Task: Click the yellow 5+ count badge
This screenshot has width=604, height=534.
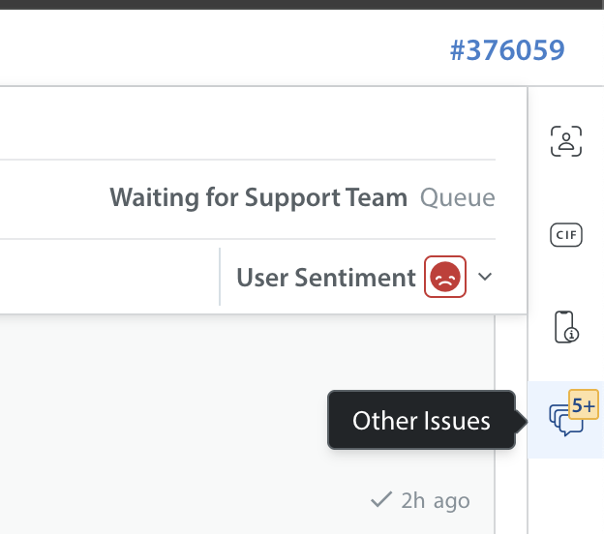Action: [584, 404]
